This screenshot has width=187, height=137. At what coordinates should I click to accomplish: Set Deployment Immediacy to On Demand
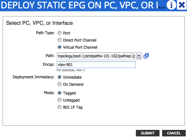[60, 84]
